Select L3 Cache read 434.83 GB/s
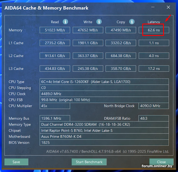 (55, 68)
